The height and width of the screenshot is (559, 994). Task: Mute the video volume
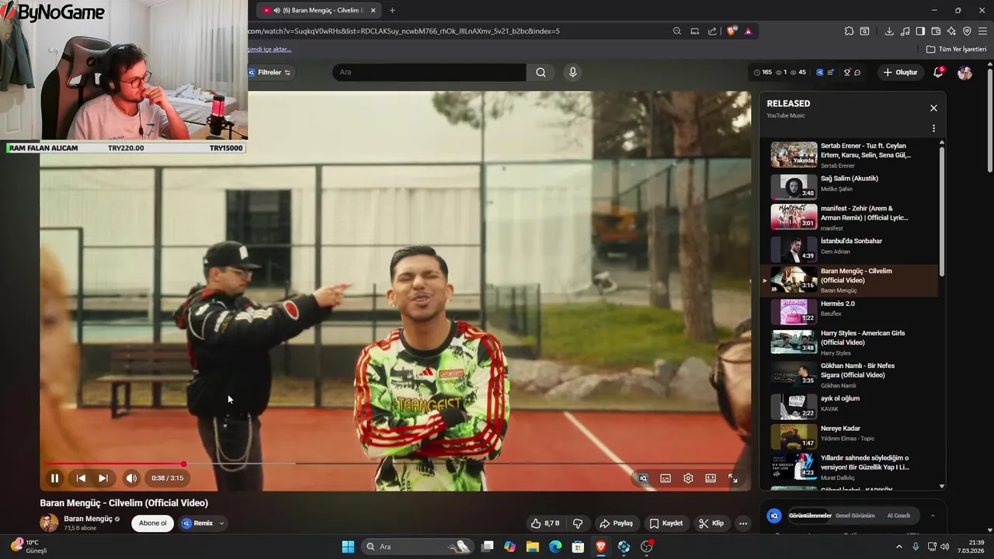point(131,478)
